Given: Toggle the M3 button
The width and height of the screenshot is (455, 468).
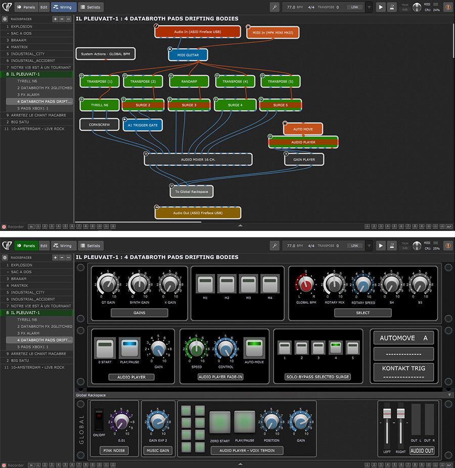Looking at the screenshot, I should click(x=248, y=283).
